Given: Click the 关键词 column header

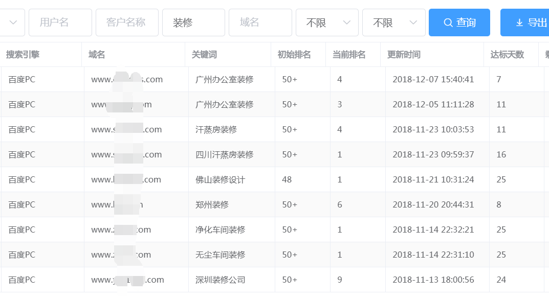Looking at the screenshot, I should (204, 55).
